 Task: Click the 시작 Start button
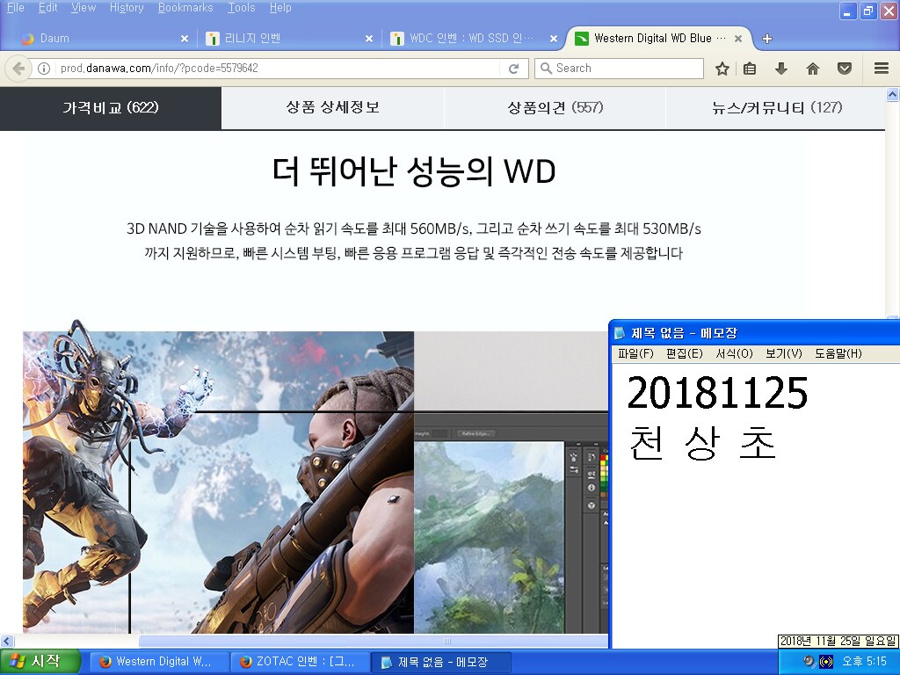coord(40,662)
